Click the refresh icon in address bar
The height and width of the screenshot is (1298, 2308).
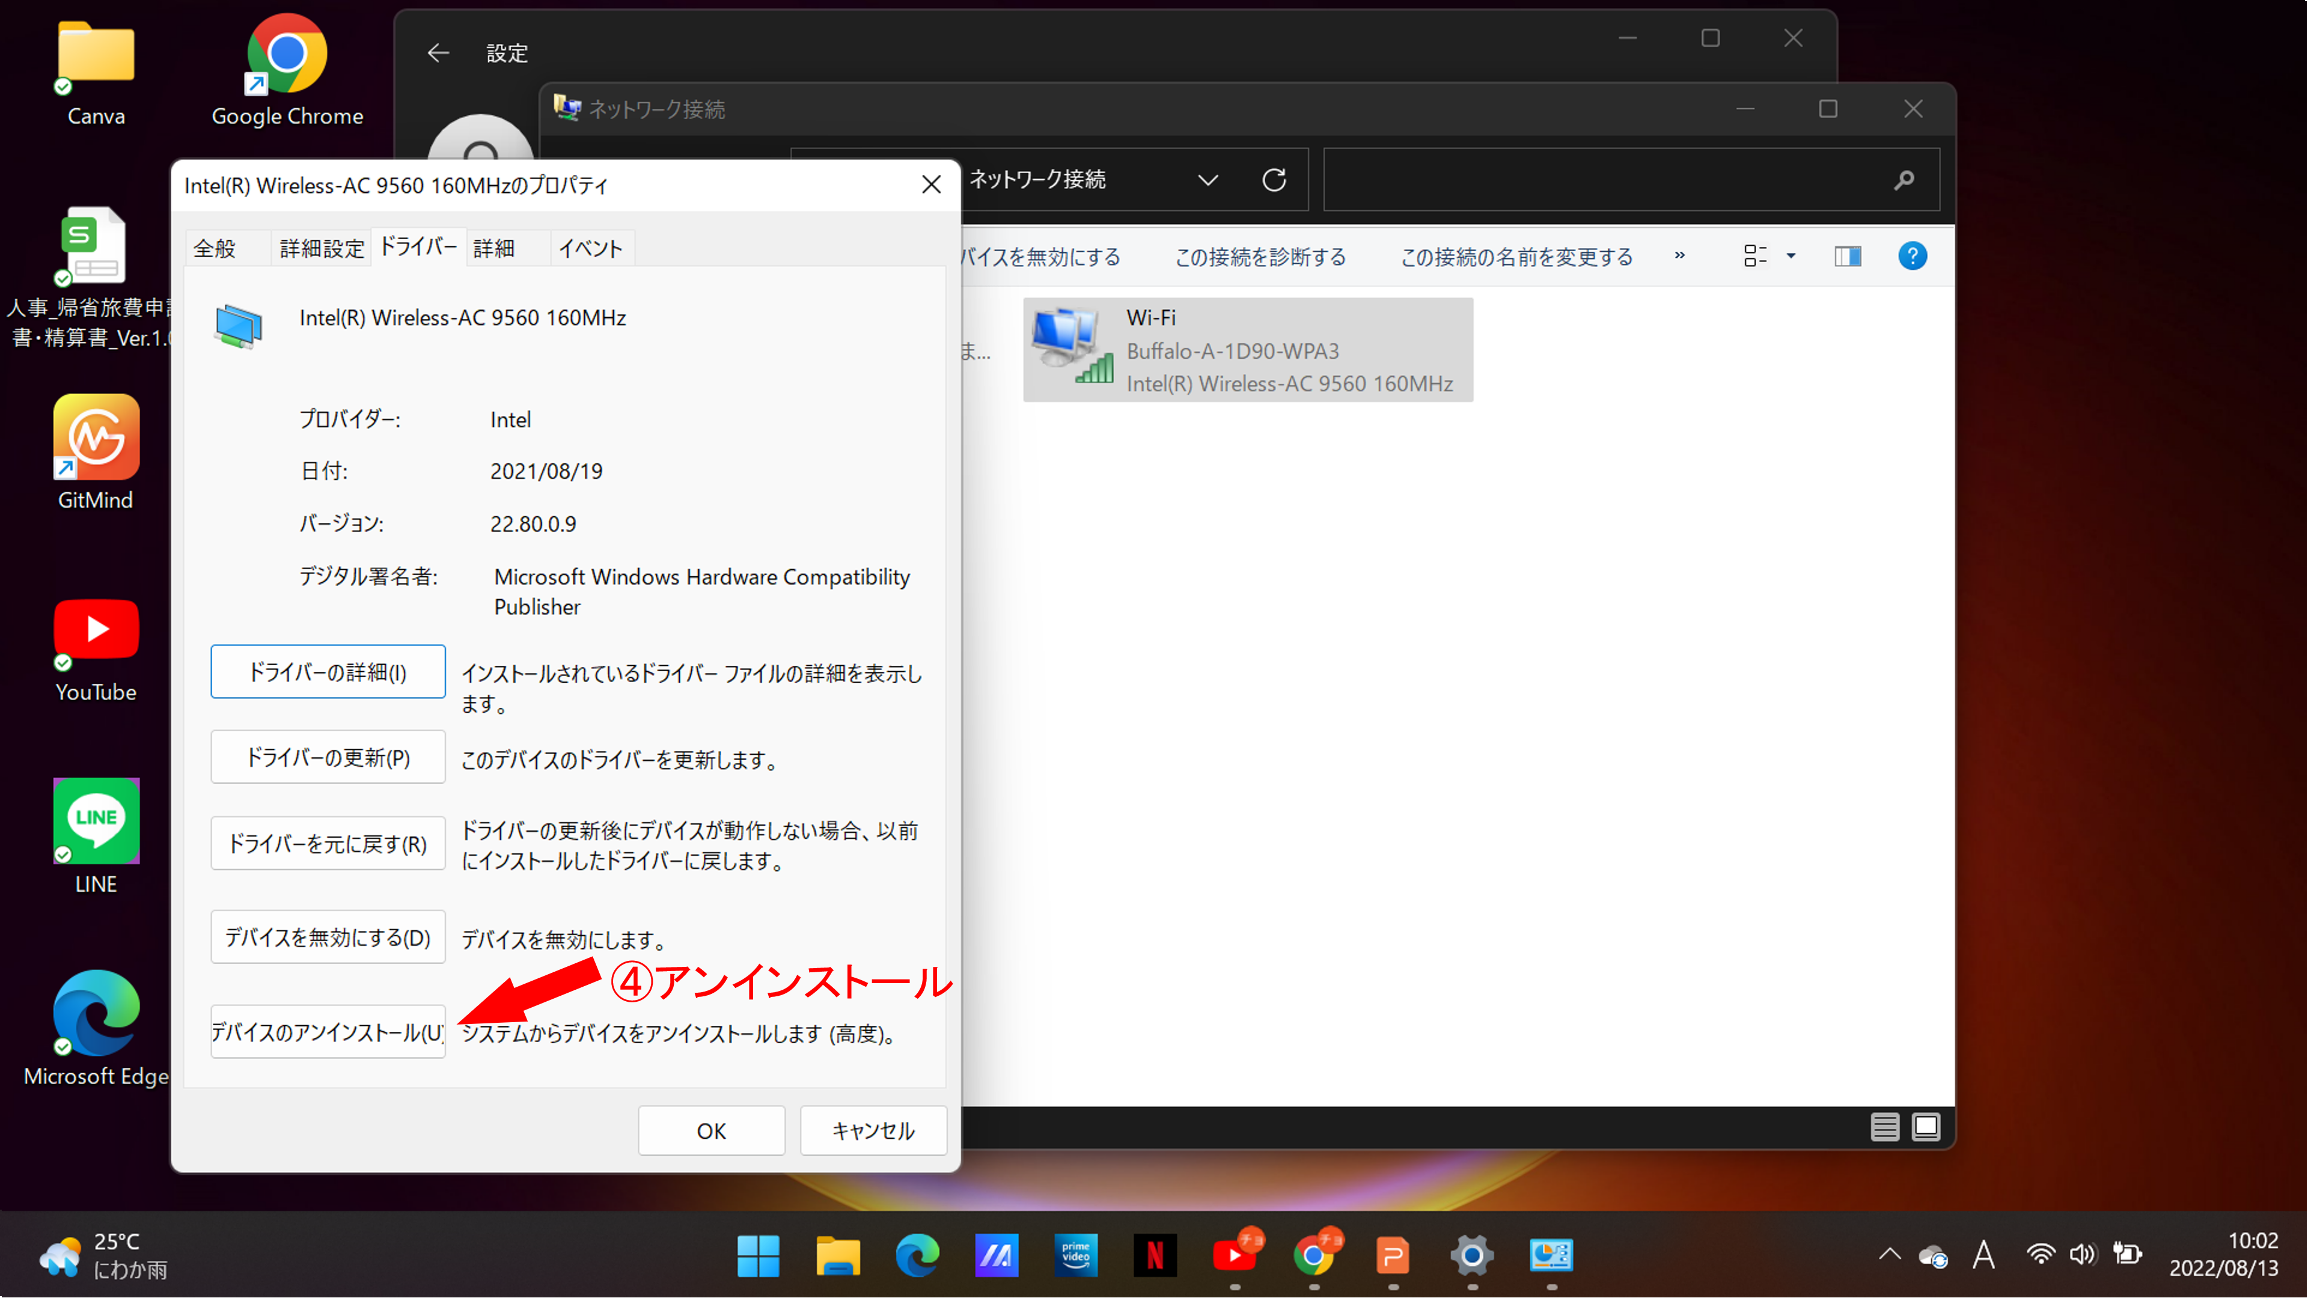tap(1274, 180)
